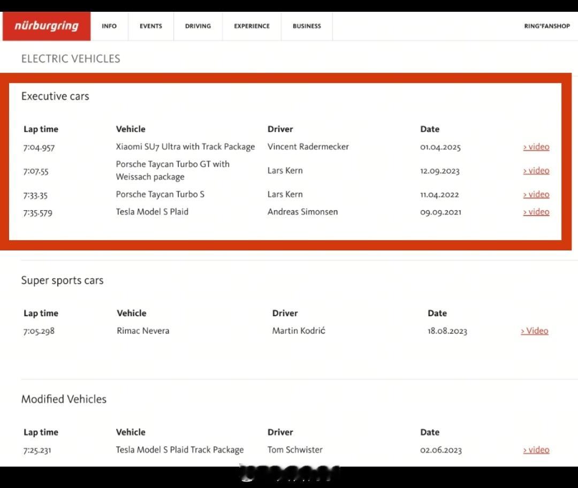The image size is (578, 488).
Task: Click date 12.09.2023
Action: [440, 171]
